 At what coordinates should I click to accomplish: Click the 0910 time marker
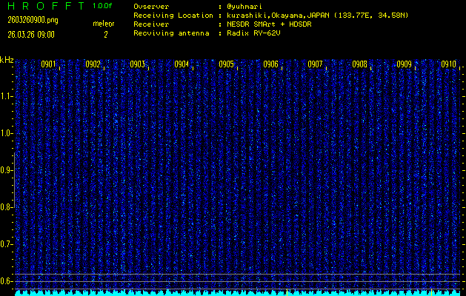(448, 64)
